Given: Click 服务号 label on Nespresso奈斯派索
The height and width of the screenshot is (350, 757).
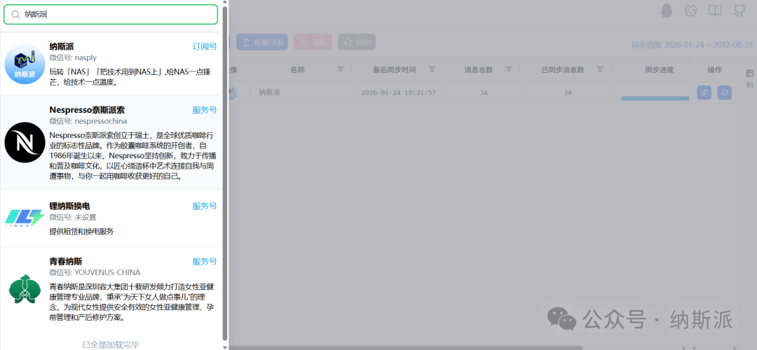Looking at the screenshot, I should 205,110.
